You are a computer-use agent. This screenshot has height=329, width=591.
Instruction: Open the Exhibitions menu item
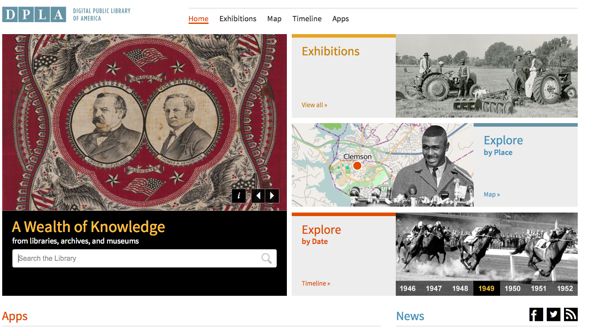238,19
